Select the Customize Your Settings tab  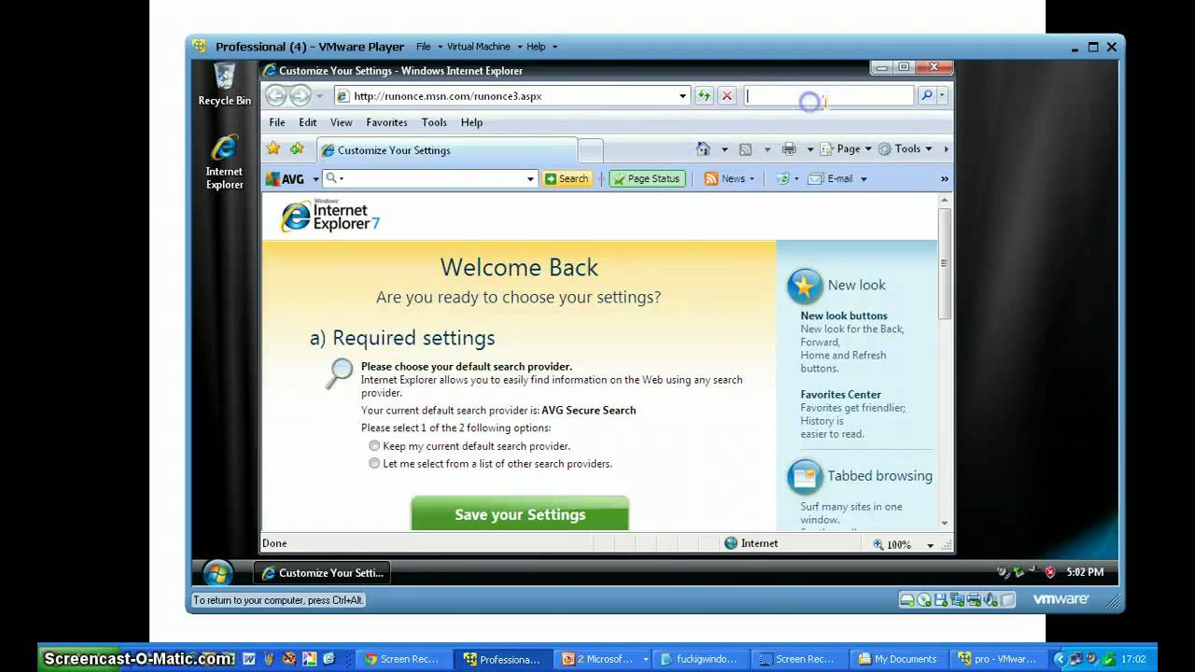point(446,150)
